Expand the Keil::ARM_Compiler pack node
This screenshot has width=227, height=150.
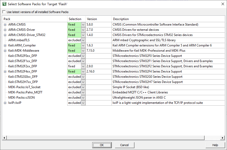5,45
